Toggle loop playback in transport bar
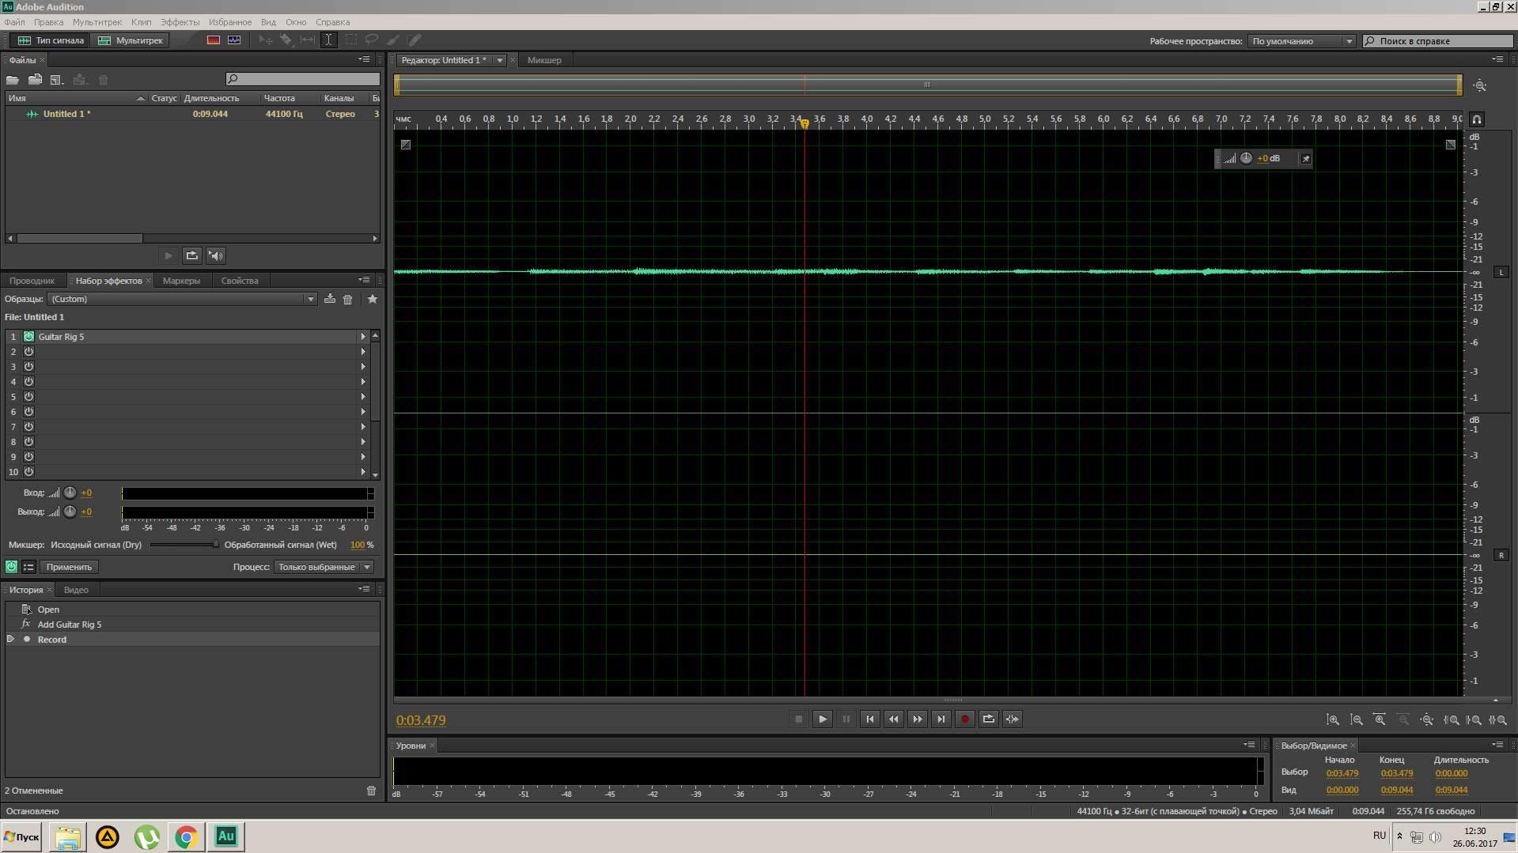Viewport: 1518px width, 853px height. pyautogui.click(x=988, y=719)
